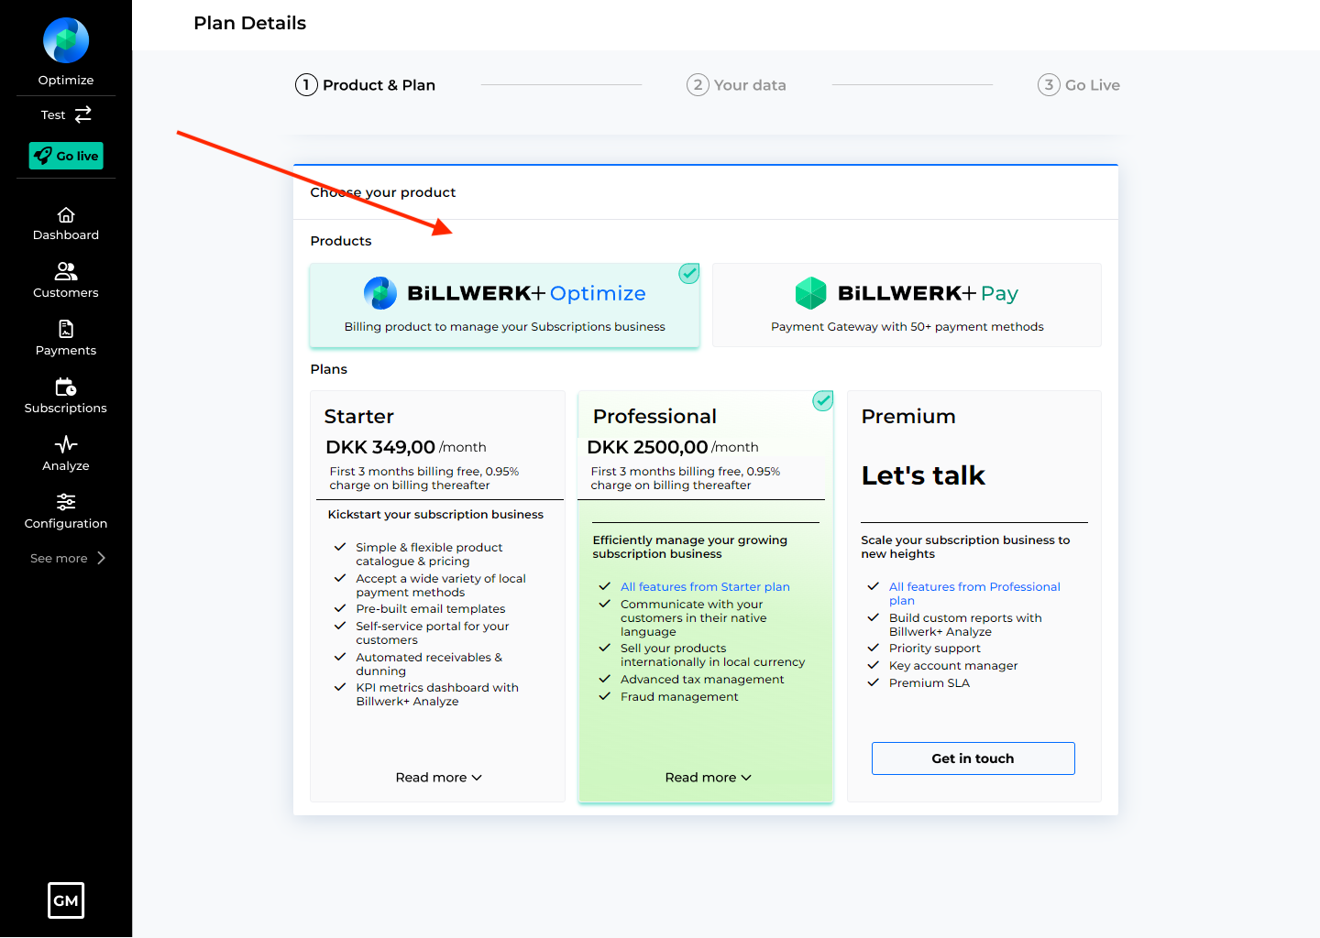Viewport: 1320px width, 938px height.
Task: Click the Starter price DKK 349,00
Action: click(x=380, y=447)
